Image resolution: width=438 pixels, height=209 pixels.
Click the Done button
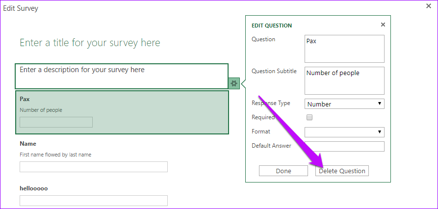click(283, 171)
